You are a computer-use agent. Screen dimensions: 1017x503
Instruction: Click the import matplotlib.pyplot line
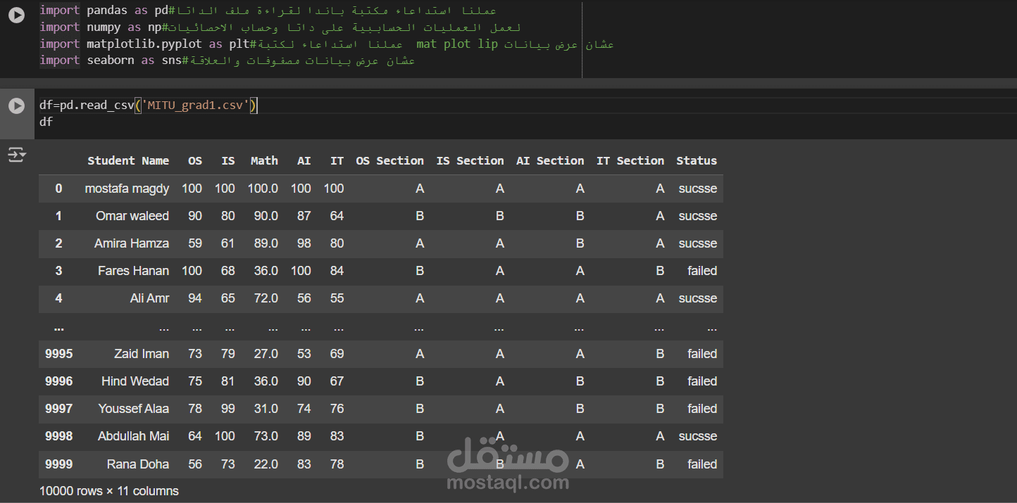coord(327,44)
